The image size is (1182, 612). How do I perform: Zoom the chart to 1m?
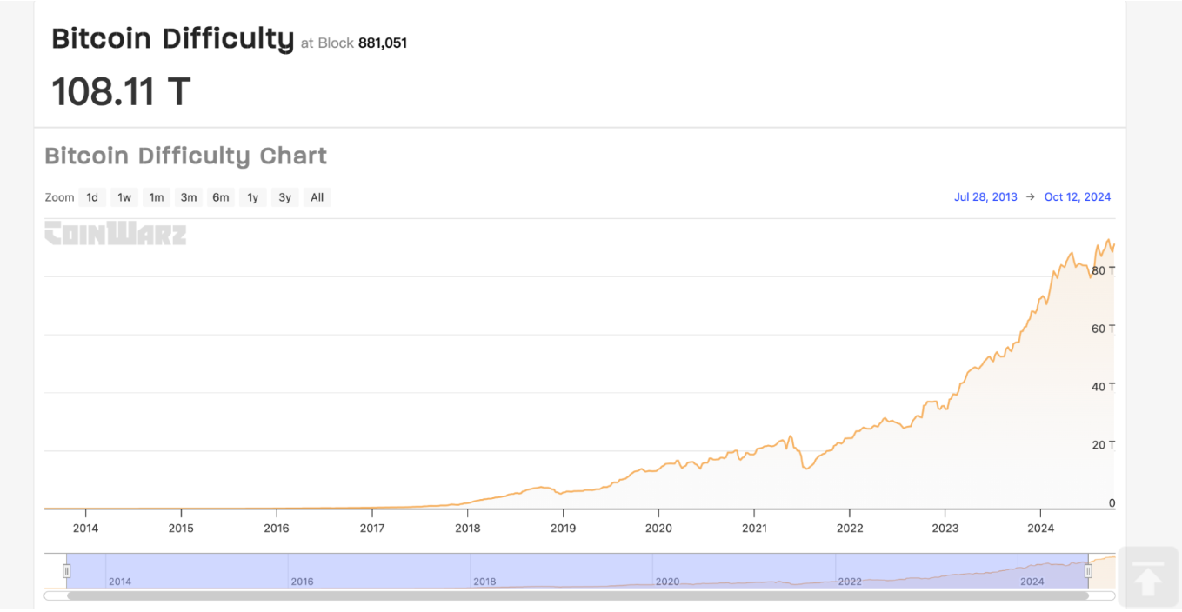click(x=157, y=197)
